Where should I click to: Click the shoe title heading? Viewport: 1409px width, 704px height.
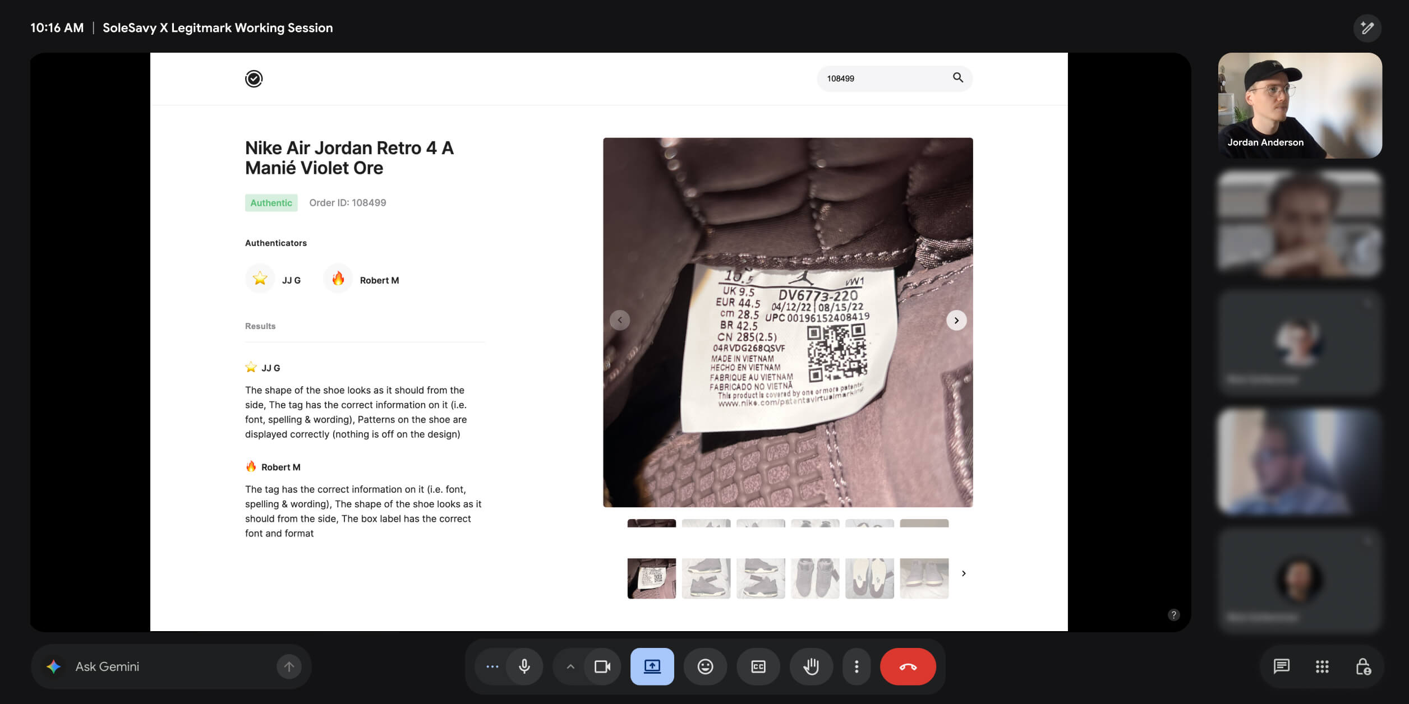pyautogui.click(x=349, y=158)
